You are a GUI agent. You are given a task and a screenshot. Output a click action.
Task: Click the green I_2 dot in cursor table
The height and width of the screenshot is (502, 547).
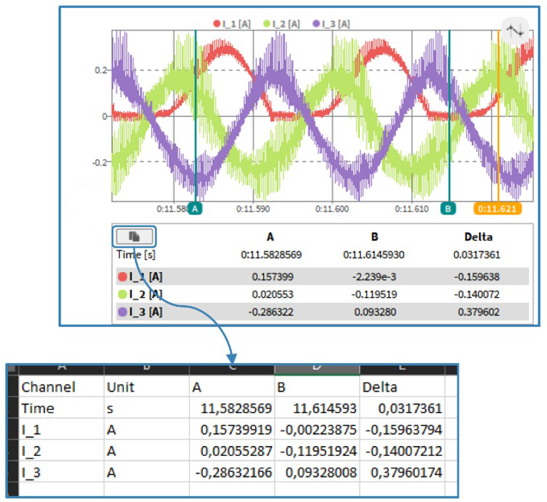(x=123, y=294)
